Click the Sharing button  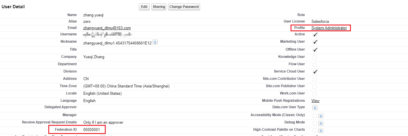coord(159,7)
